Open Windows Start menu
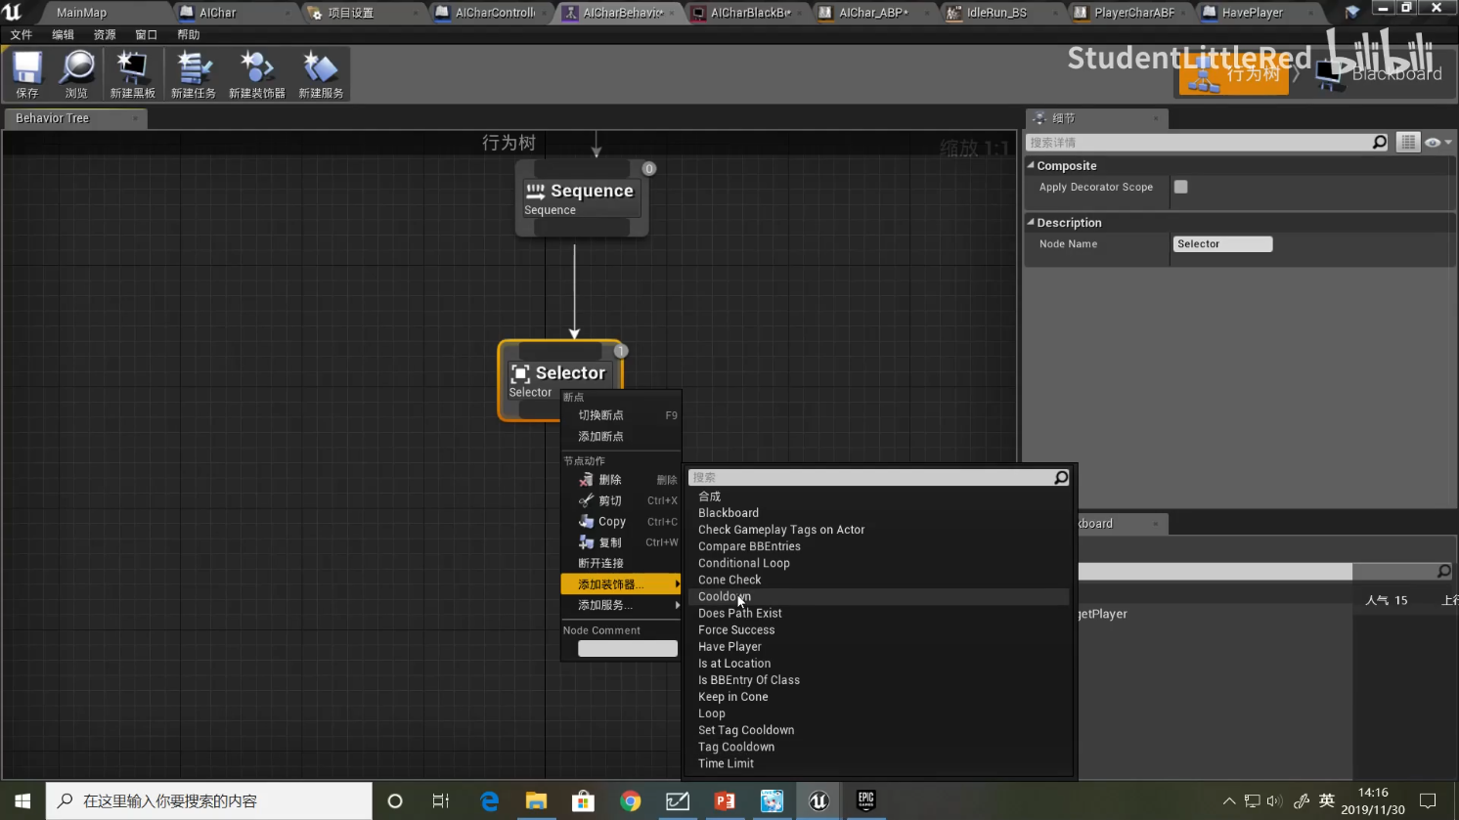This screenshot has width=1459, height=820. tap(22, 800)
